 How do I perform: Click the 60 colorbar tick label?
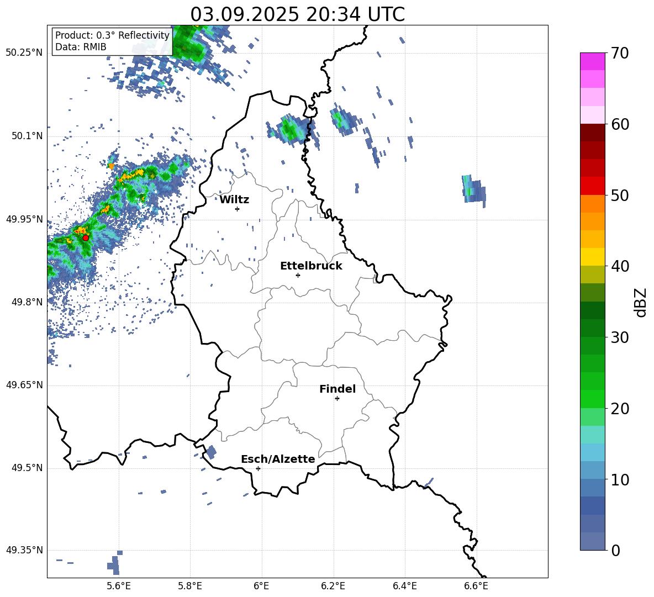620,124
